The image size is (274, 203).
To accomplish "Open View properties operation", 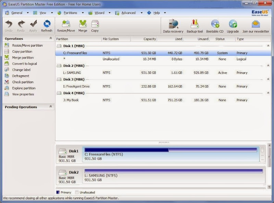I will (x=23, y=94).
